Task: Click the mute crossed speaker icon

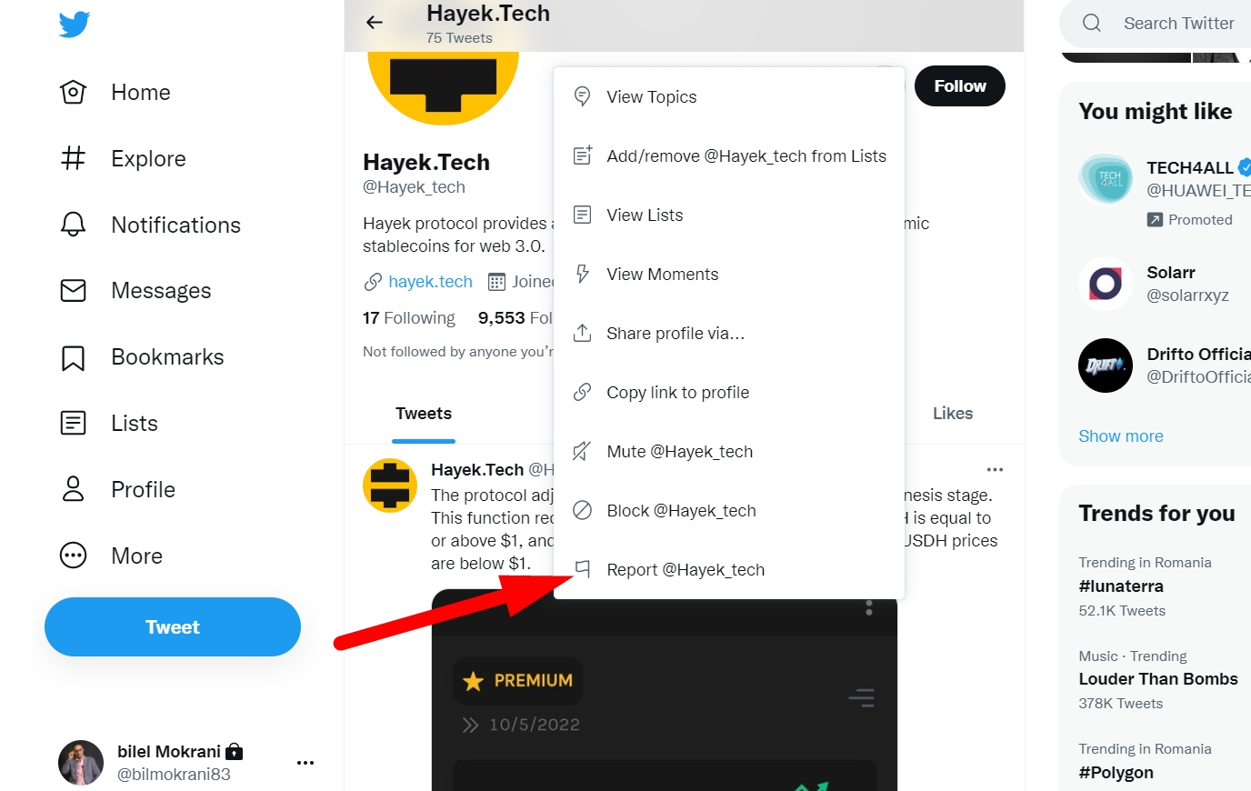Action: [x=583, y=451]
